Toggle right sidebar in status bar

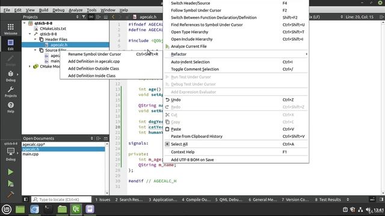click(381, 199)
